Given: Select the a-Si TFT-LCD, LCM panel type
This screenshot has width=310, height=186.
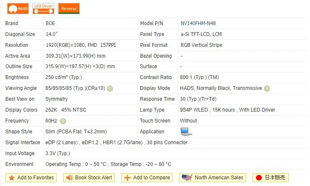Looking at the screenshot, I should click(x=201, y=34).
